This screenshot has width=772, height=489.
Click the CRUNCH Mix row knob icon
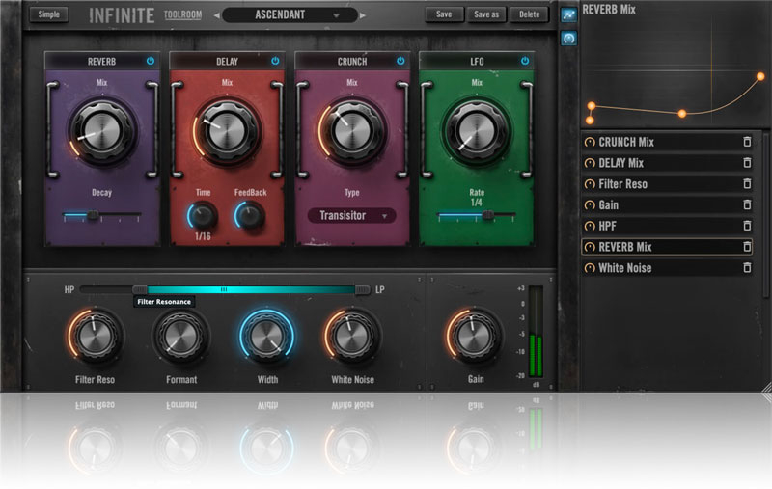tap(590, 142)
